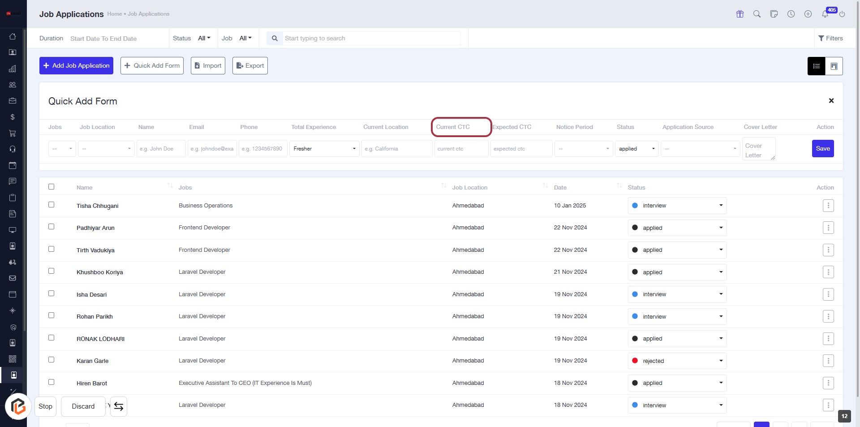Go to Home breadcrumb link

[114, 14]
